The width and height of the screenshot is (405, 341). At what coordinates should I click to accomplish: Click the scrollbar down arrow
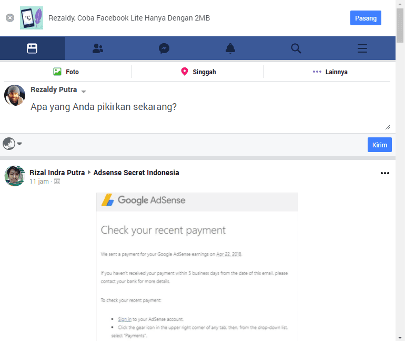(x=400, y=337)
